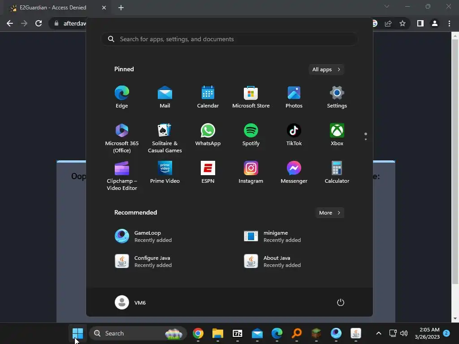
Task: Bookmark this page with the star
Action: (403, 23)
